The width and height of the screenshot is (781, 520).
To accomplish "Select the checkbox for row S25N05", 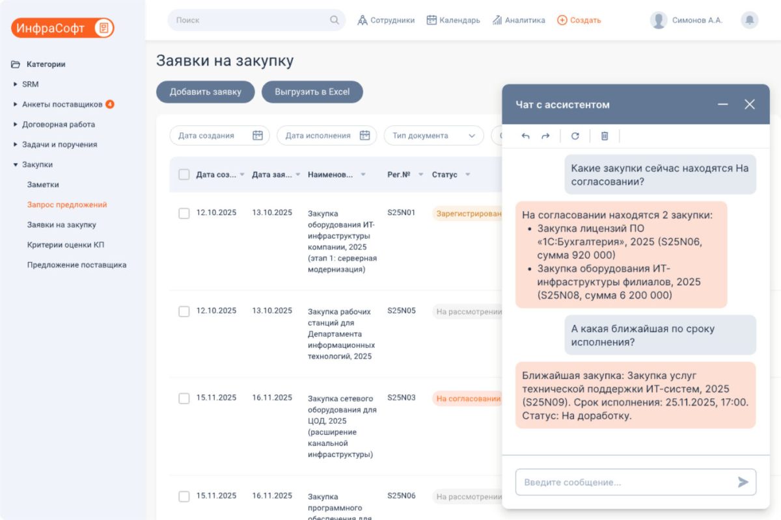I will (x=184, y=311).
